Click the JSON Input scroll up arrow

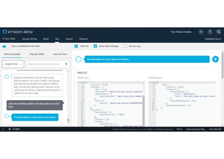(x=143, y=83)
